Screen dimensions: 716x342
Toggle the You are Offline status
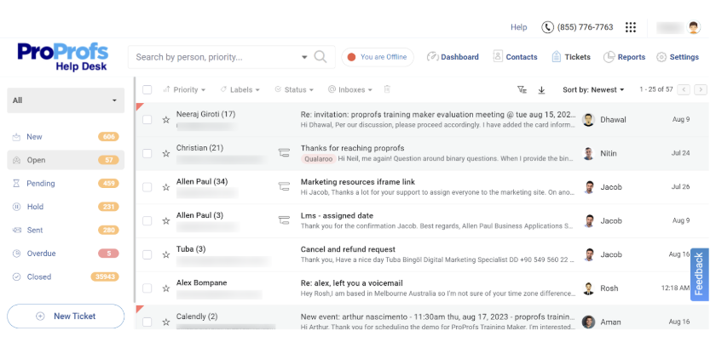pos(377,57)
